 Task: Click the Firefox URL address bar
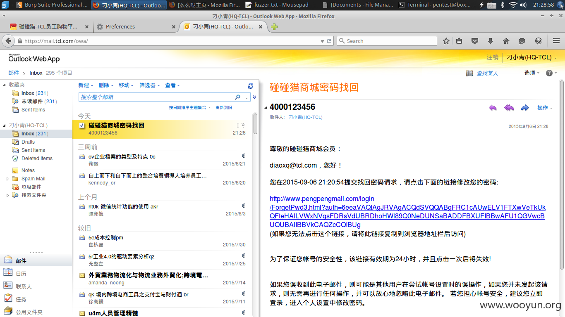point(172,41)
